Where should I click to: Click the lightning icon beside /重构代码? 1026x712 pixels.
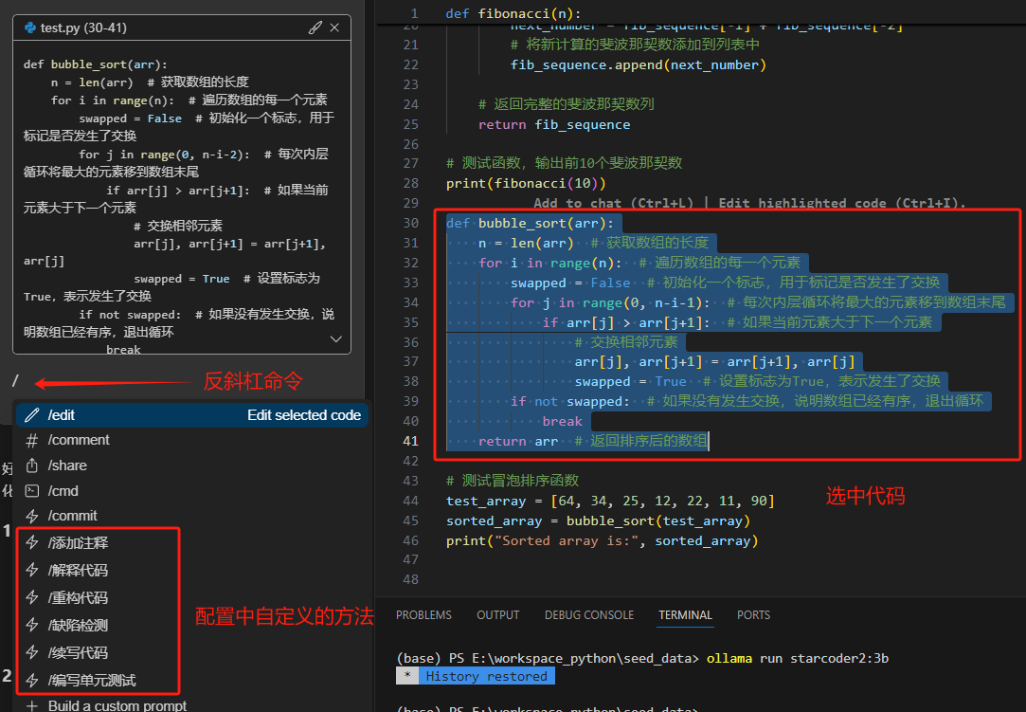pos(31,597)
